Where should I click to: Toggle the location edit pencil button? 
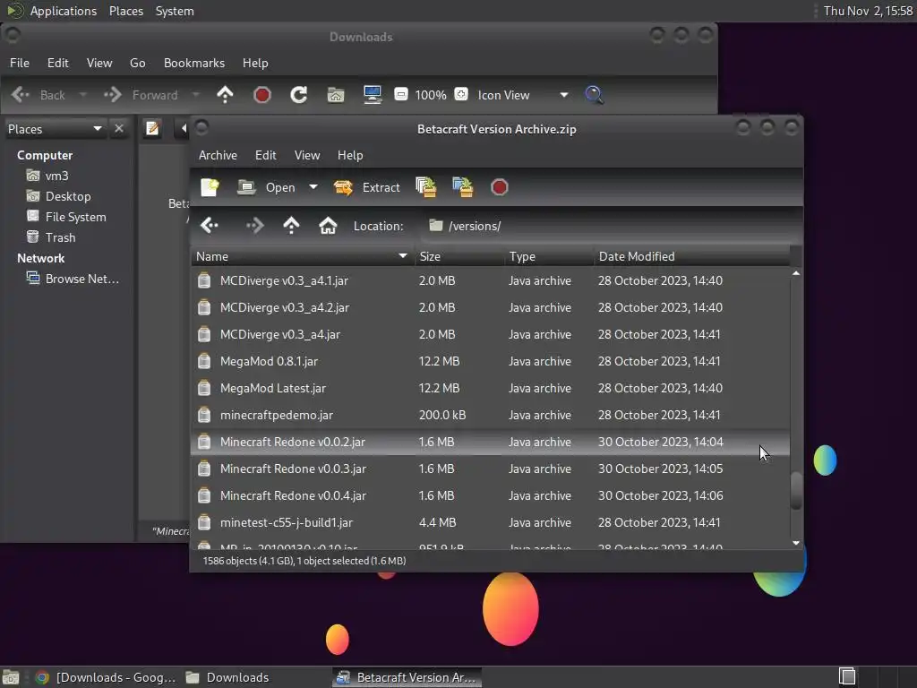[x=152, y=128]
